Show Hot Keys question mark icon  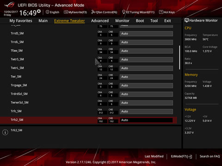pos(161,12)
